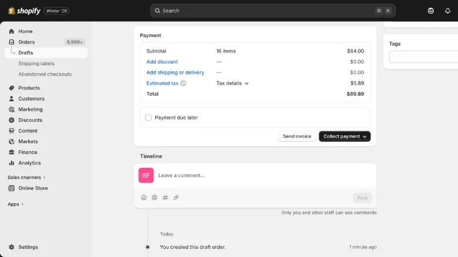Click the '1 minute ago' timestamp
Screen dimensions: 458x257
(363, 247)
